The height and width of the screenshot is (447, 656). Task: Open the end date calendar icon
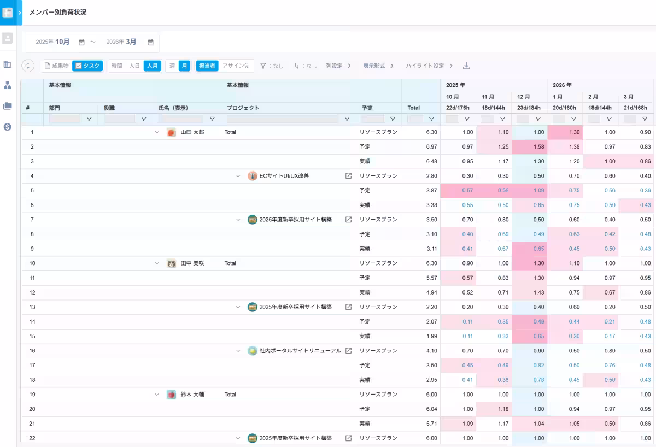[150, 42]
